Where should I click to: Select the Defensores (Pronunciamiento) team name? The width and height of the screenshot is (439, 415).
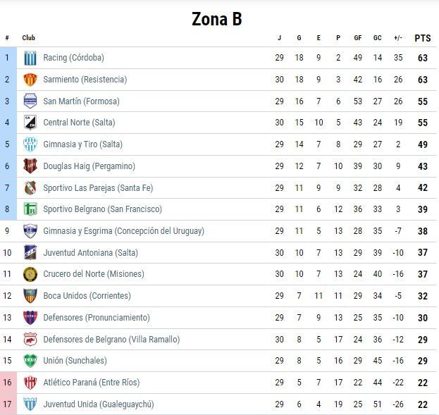tap(97, 318)
